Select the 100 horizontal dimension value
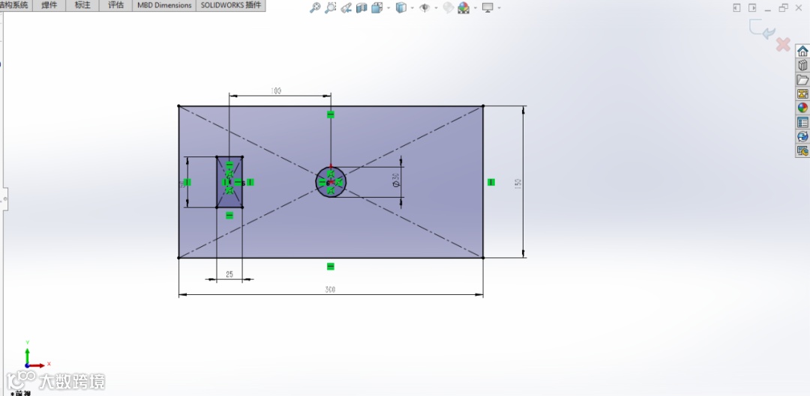Screen dimensions: 810x396 click(x=276, y=91)
